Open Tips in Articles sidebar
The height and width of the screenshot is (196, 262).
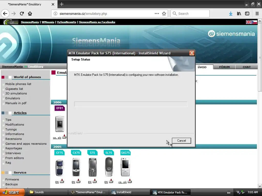(8, 120)
